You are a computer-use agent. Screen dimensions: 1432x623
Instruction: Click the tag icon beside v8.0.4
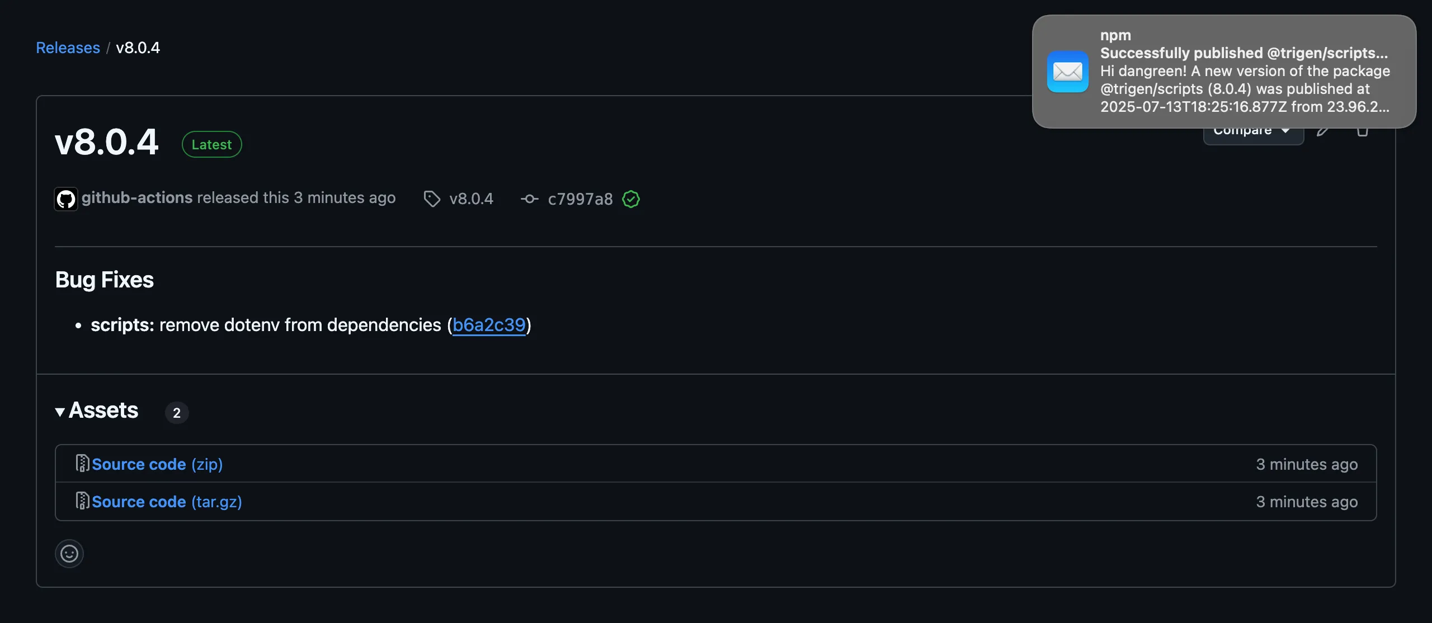tap(431, 199)
